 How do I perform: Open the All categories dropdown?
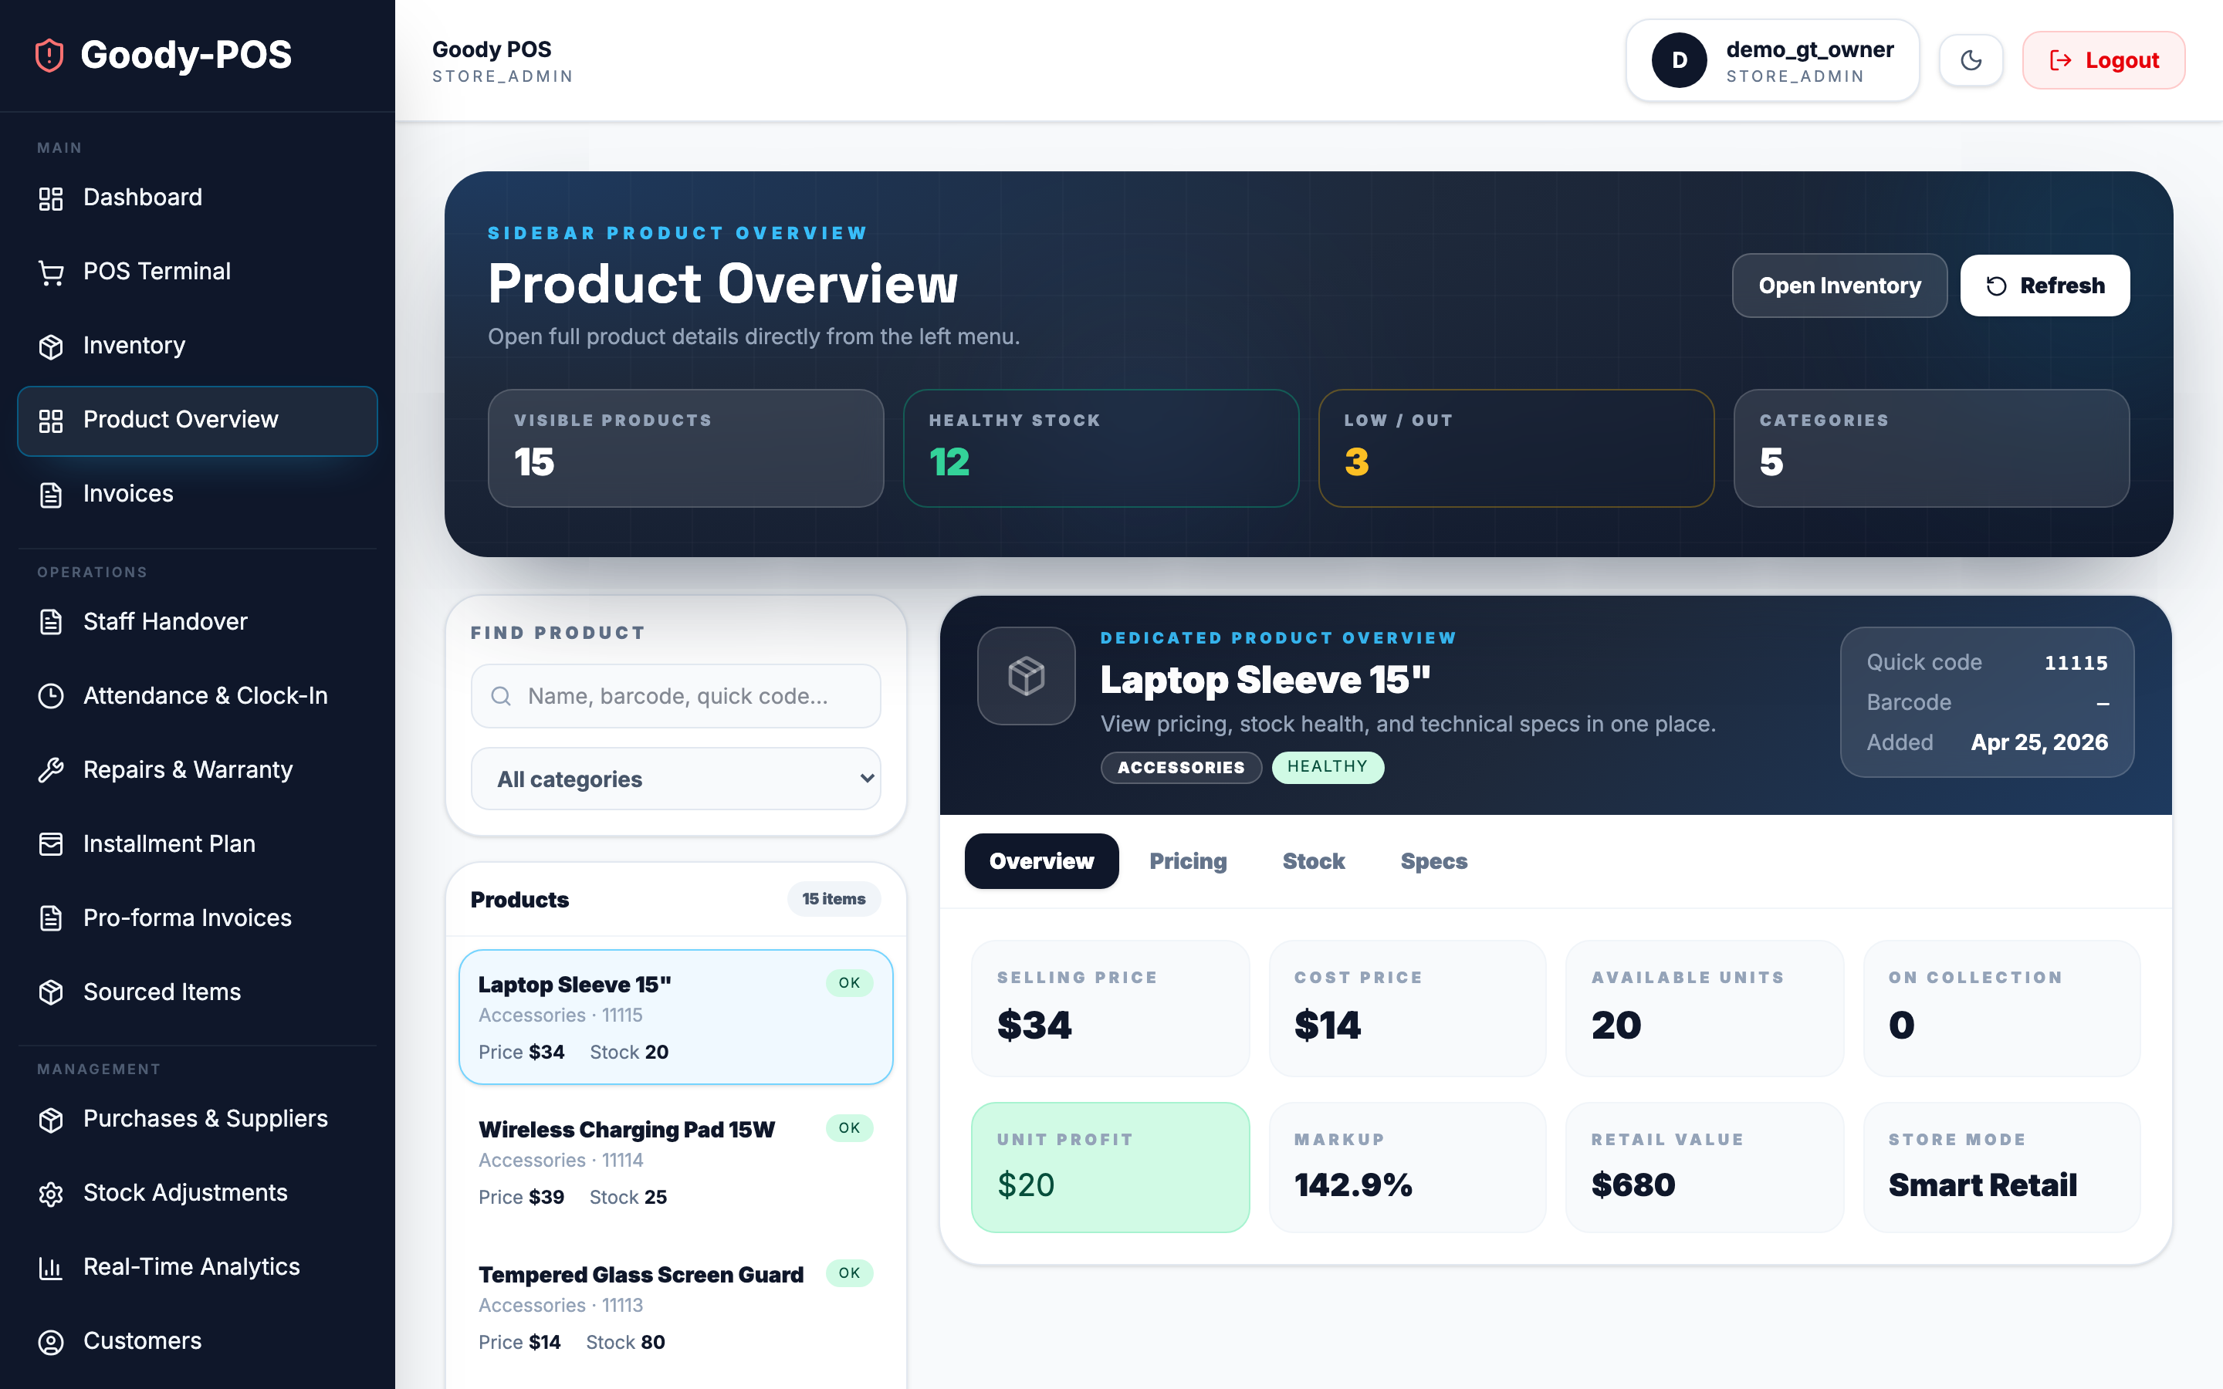(675, 778)
